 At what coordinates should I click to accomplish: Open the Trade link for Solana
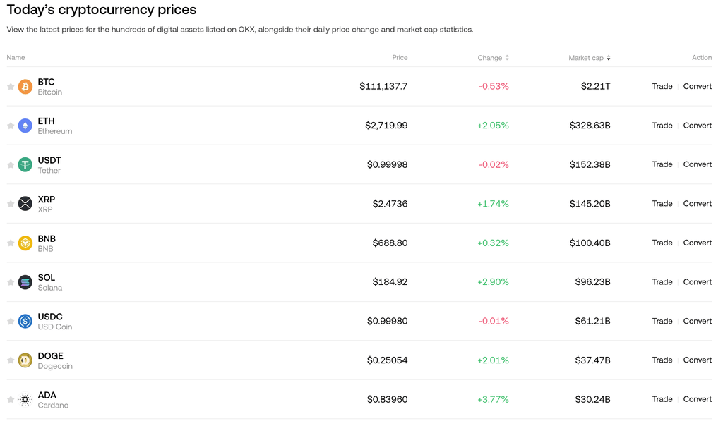(662, 282)
